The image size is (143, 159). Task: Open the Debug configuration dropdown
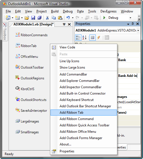(x=130, y=18)
